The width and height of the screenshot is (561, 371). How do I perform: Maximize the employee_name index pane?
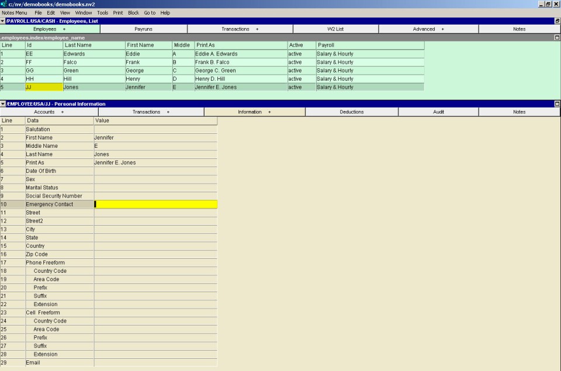[557, 37]
